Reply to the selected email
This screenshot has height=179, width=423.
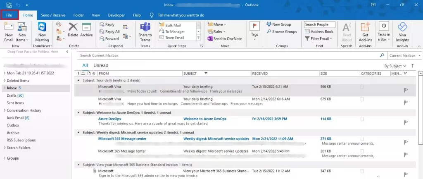(x=107, y=24)
